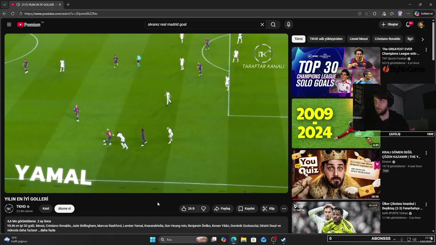The width and height of the screenshot is (436, 245).
Task: Click the search magnifier button
Action: [273, 24]
